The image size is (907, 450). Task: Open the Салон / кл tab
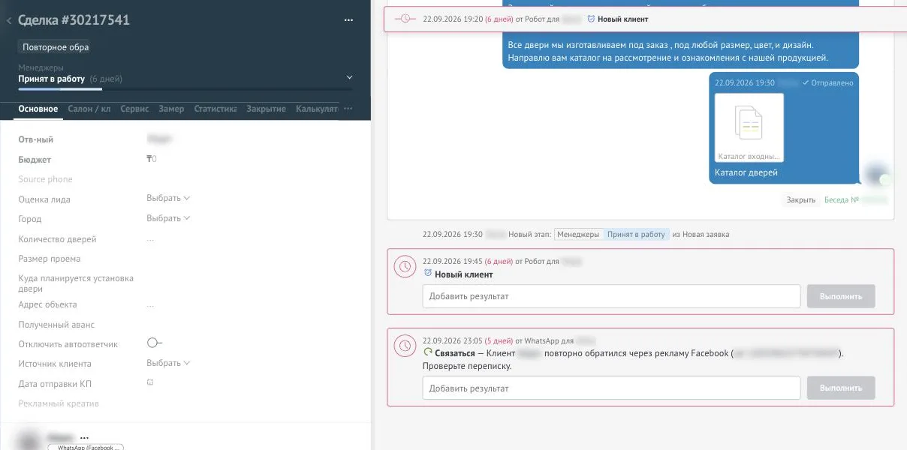click(x=89, y=109)
